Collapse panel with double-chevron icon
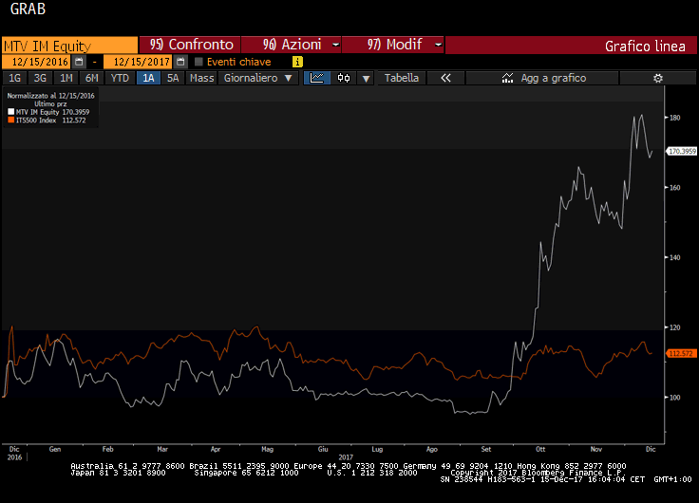The width and height of the screenshot is (699, 503). (x=444, y=78)
